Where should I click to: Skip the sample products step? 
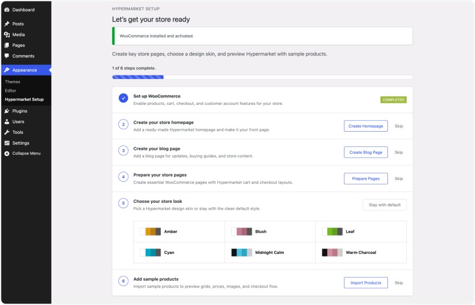tap(398, 283)
